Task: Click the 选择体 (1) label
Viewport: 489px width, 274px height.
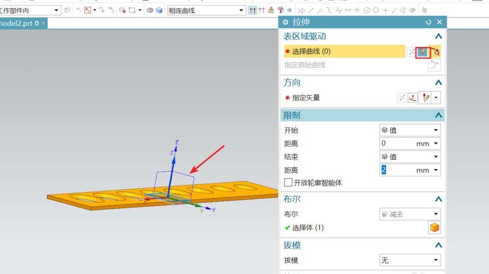Action: pos(308,228)
